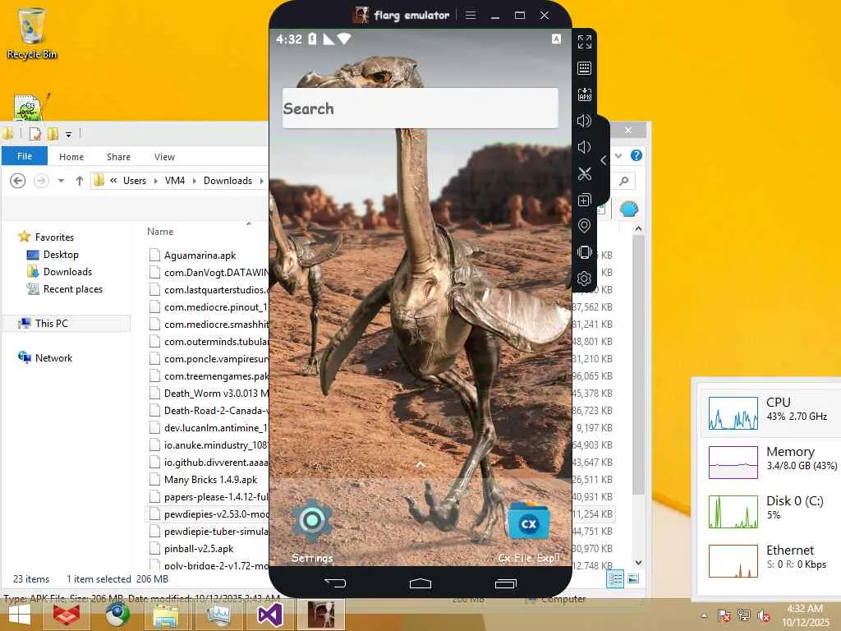Tap the Android home navigation button
Image resolution: width=841 pixels, height=631 pixels.
click(x=420, y=583)
